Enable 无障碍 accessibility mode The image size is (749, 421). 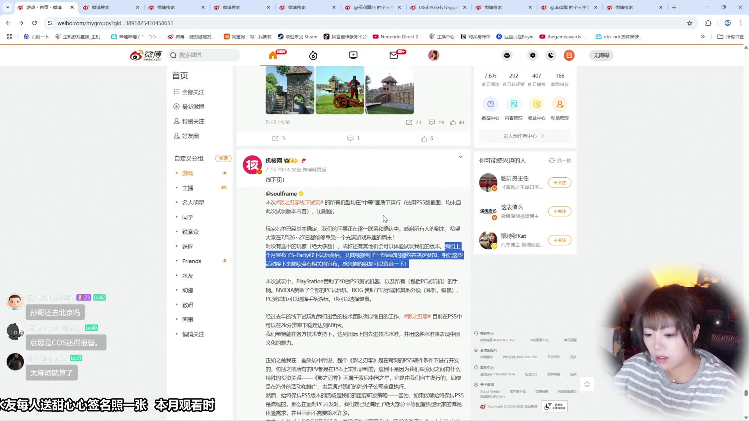click(601, 55)
